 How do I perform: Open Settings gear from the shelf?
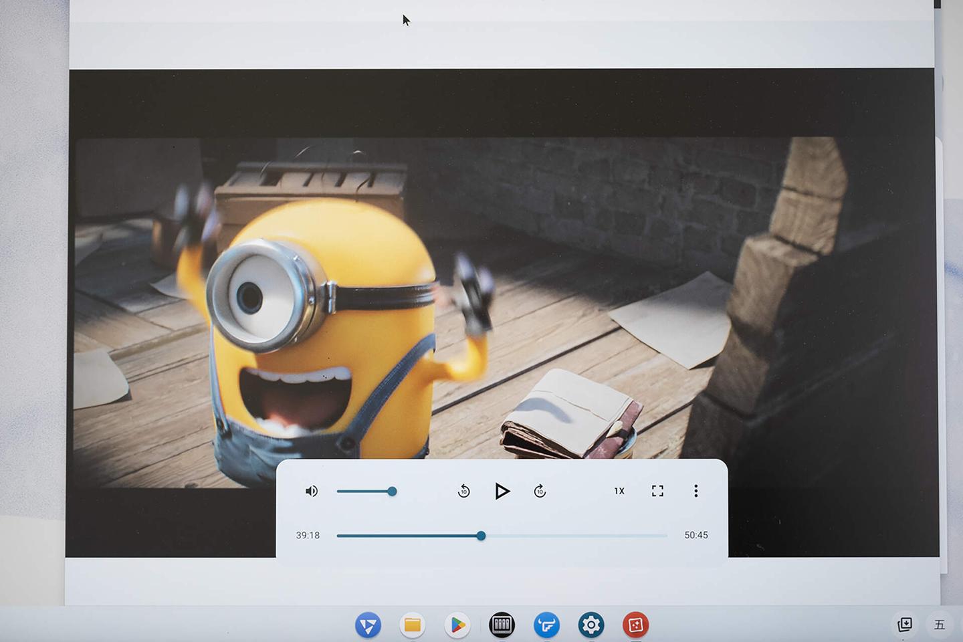click(x=591, y=625)
